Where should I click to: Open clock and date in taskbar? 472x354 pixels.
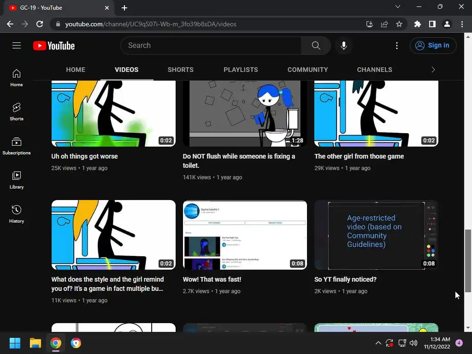(437, 343)
